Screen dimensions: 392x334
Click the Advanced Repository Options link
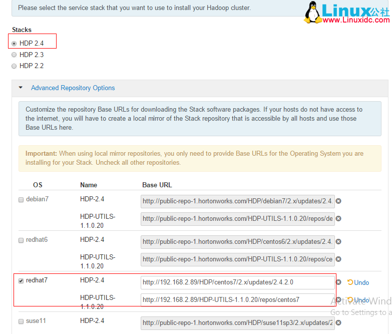click(x=73, y=88)
